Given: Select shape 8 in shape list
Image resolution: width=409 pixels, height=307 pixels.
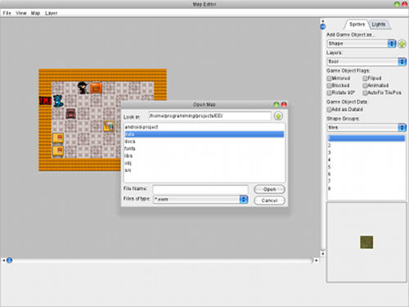Looking at the screenshot, I should pos(366,188).
